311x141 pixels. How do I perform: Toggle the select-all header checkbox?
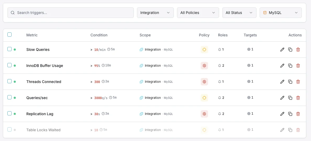tap(9, 35)
